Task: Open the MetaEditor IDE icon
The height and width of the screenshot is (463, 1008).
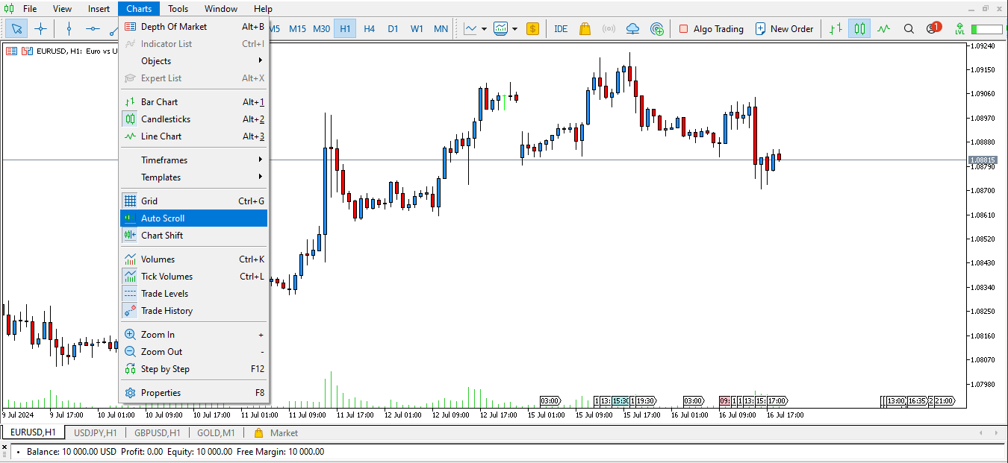Action: pos(561,28)
